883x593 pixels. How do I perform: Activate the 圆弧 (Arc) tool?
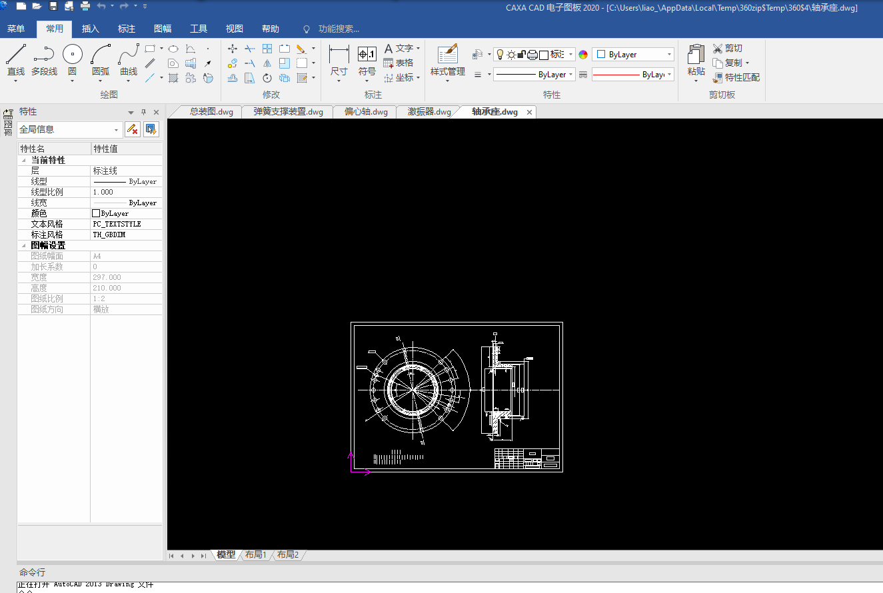pyautogui.click(x=101, y=55)
